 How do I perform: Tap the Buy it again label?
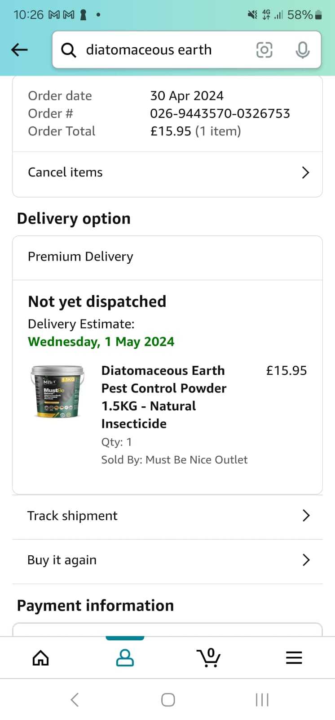[x=62, y=560]
